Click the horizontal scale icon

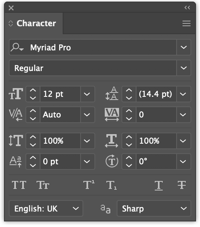(112, 141)
